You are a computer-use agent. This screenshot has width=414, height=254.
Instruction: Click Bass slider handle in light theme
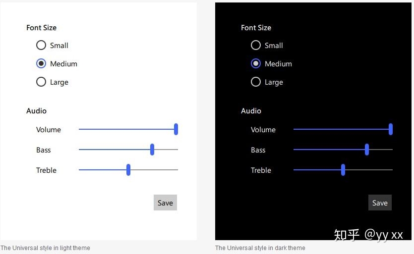coord(152,150)
